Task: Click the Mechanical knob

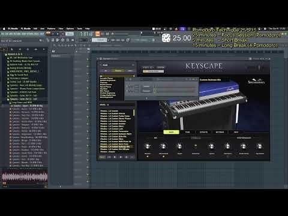Action: point(163,146)
